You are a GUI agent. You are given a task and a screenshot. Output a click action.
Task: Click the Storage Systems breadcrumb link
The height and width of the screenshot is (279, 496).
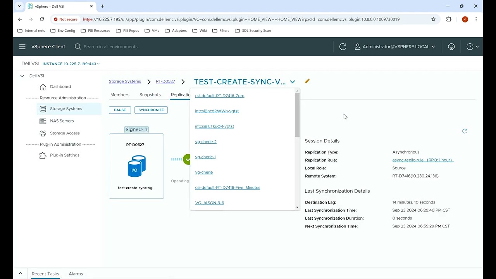click(125, 81)
